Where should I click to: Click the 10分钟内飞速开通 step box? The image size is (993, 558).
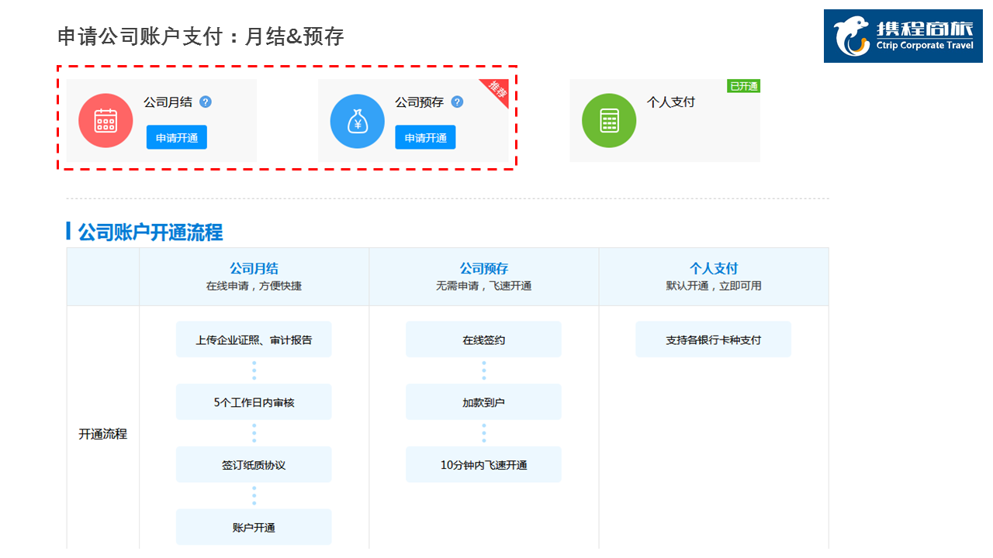point(483,465)
